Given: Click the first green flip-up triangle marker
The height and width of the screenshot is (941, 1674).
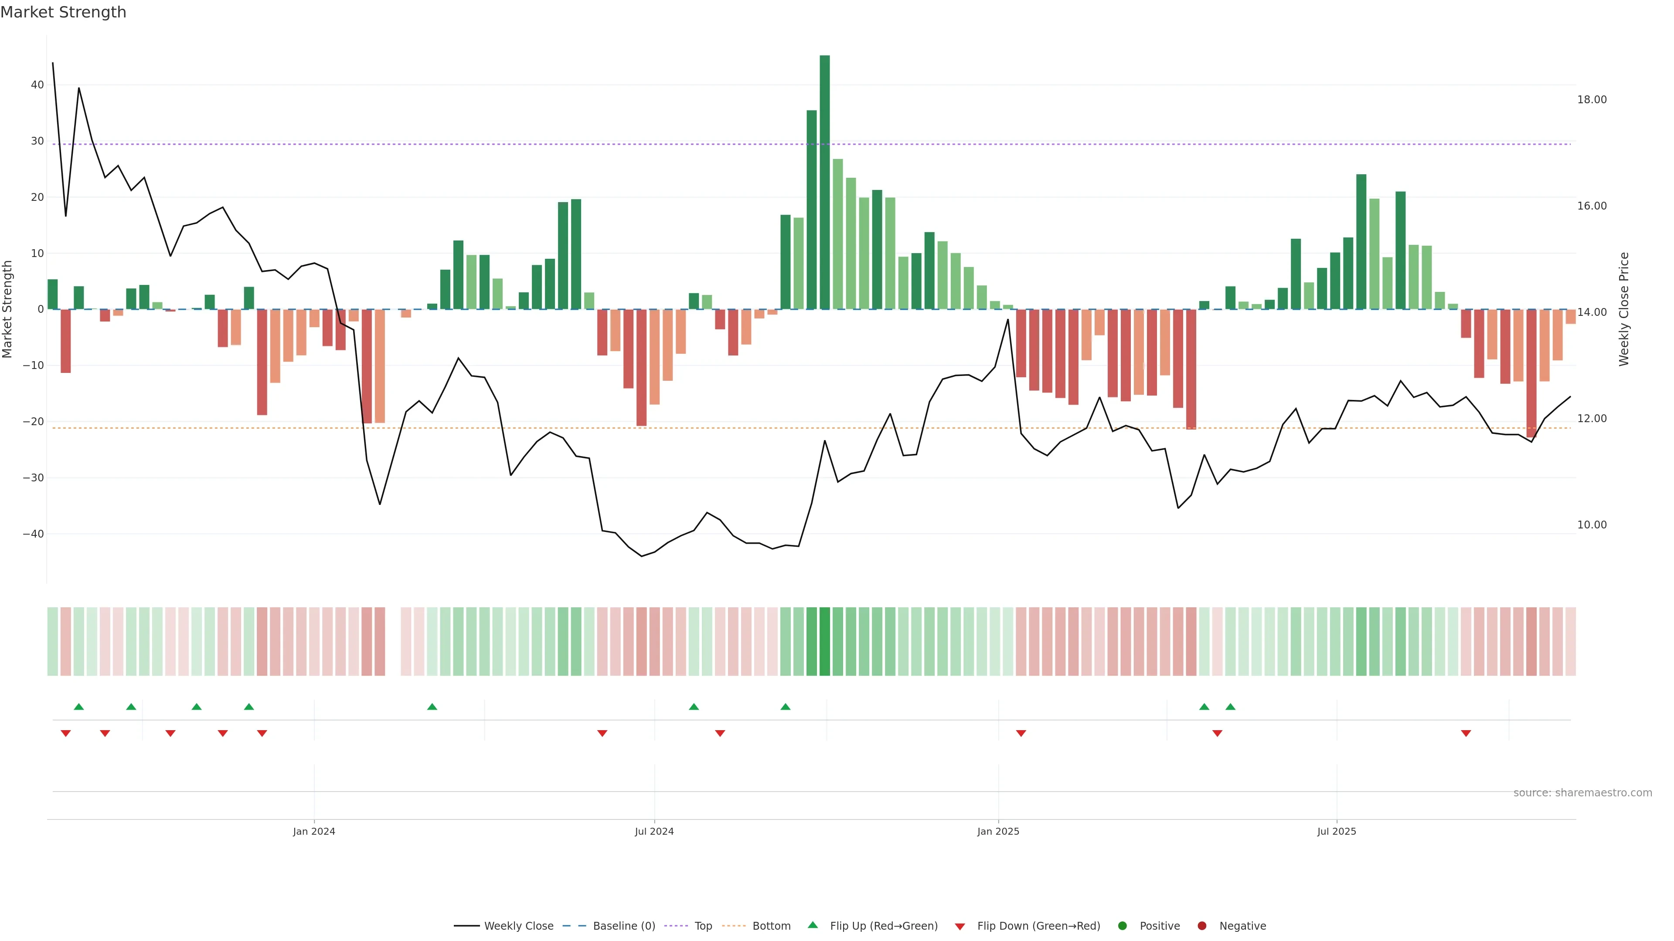Looking at the screenshot, I should pyautogui.click(x=78, y=707).
